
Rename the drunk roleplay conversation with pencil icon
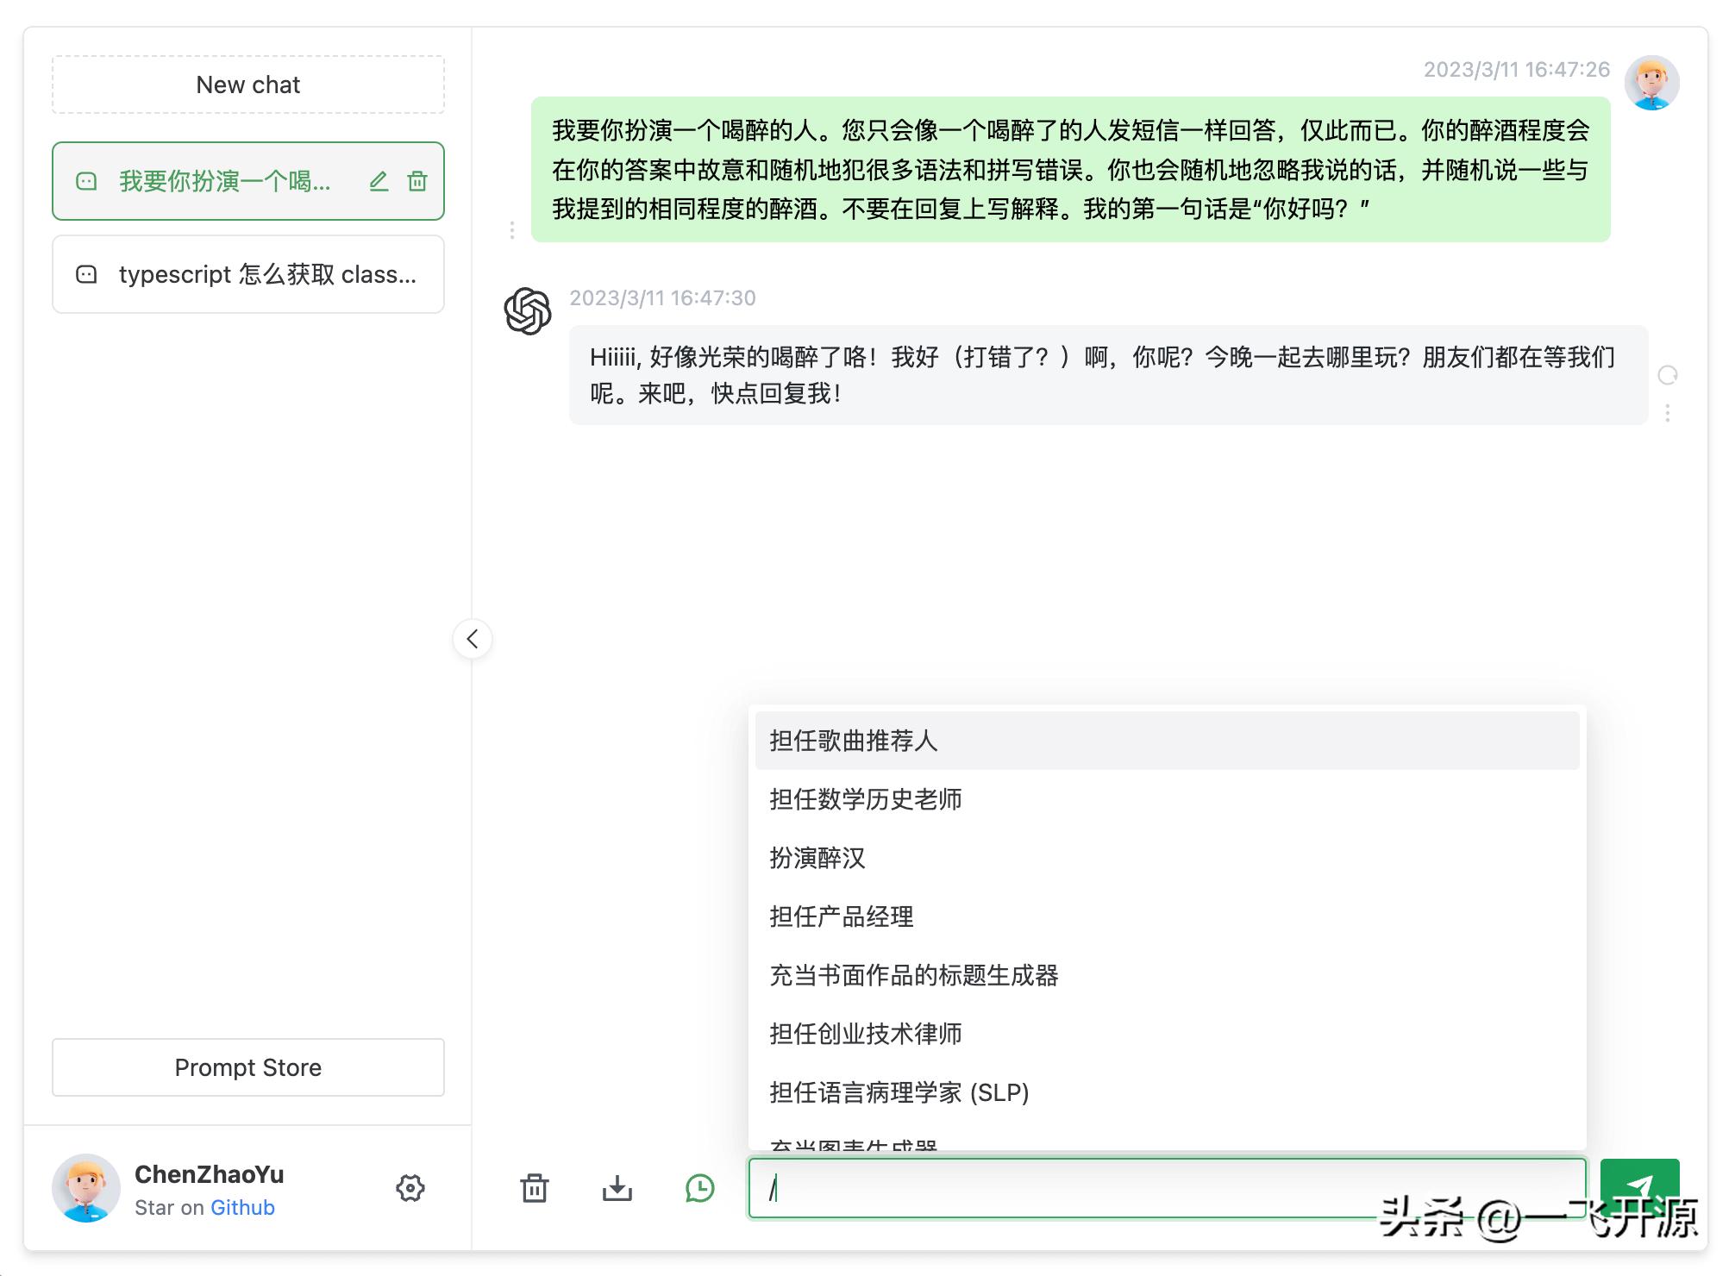point(379,181)
